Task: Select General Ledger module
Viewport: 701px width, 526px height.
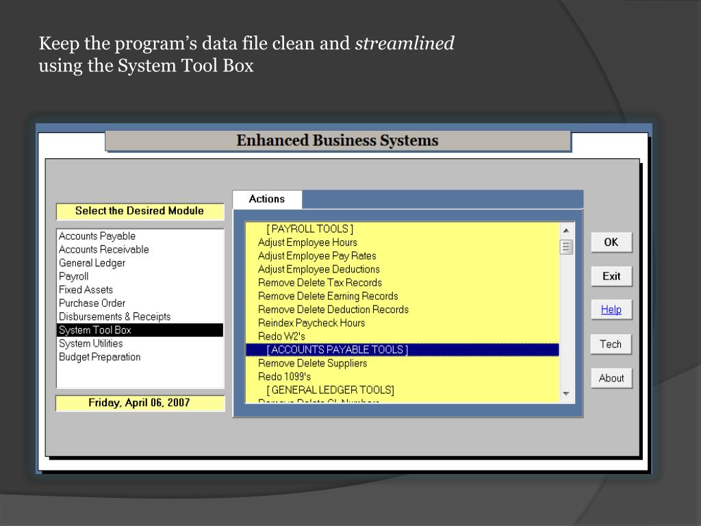Action: point(140,263)
